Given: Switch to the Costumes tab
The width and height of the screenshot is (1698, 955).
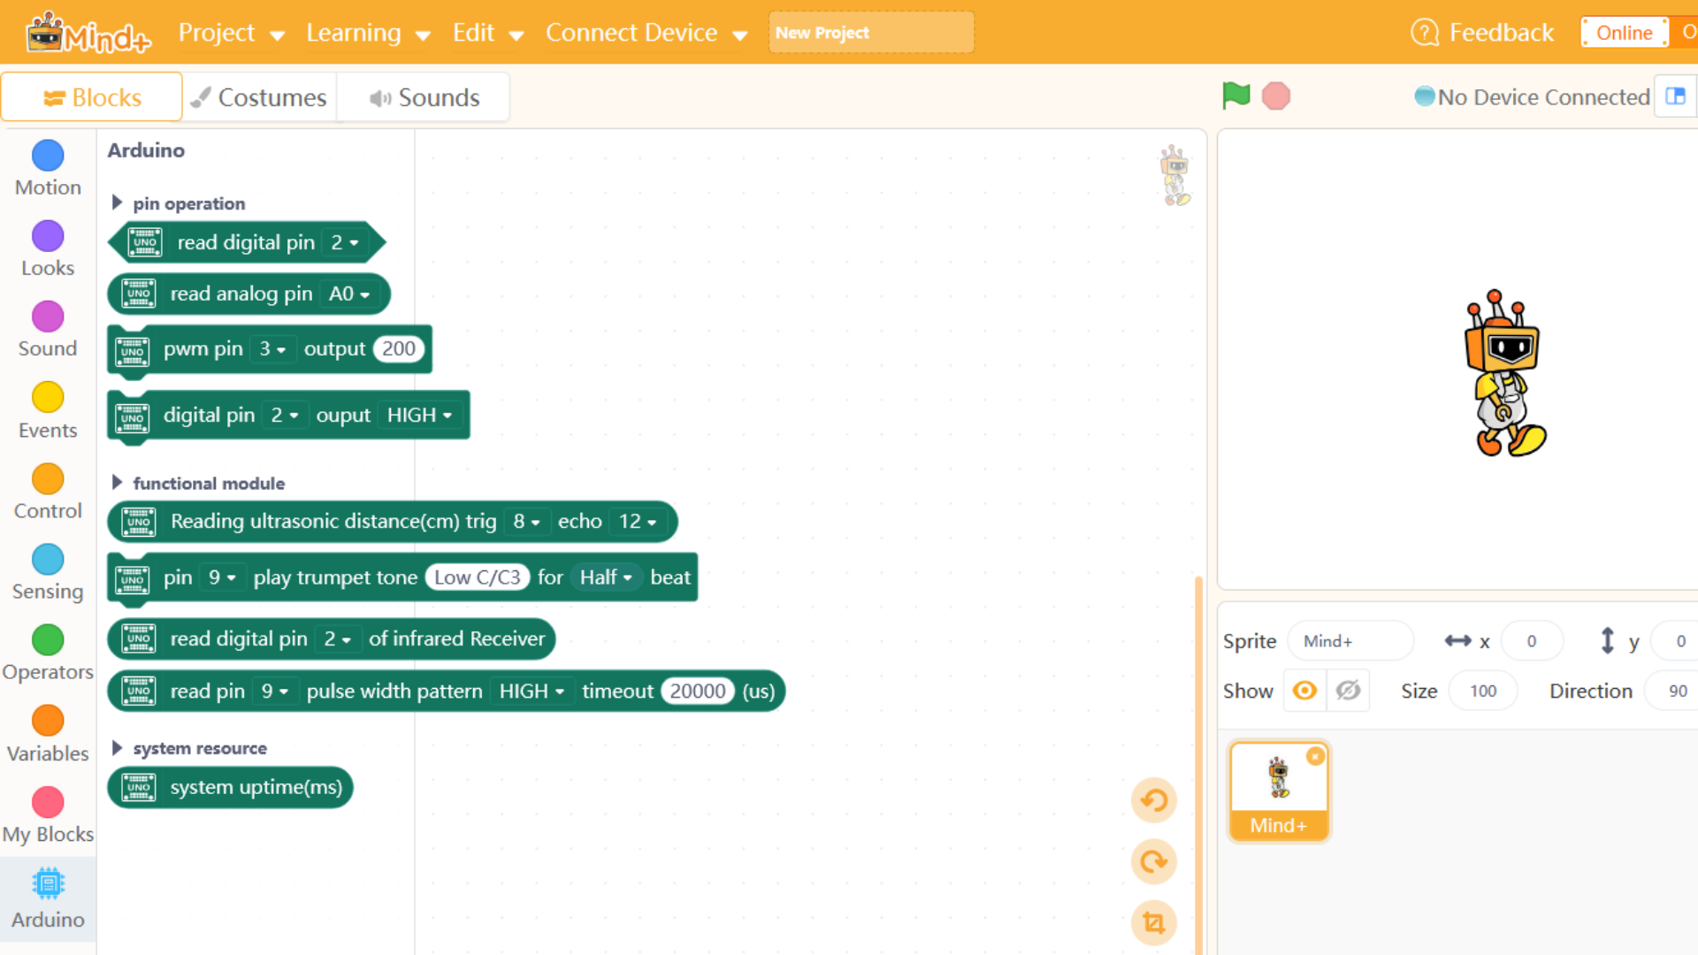Looking at the screenshot, I should (x=259, y=97).
